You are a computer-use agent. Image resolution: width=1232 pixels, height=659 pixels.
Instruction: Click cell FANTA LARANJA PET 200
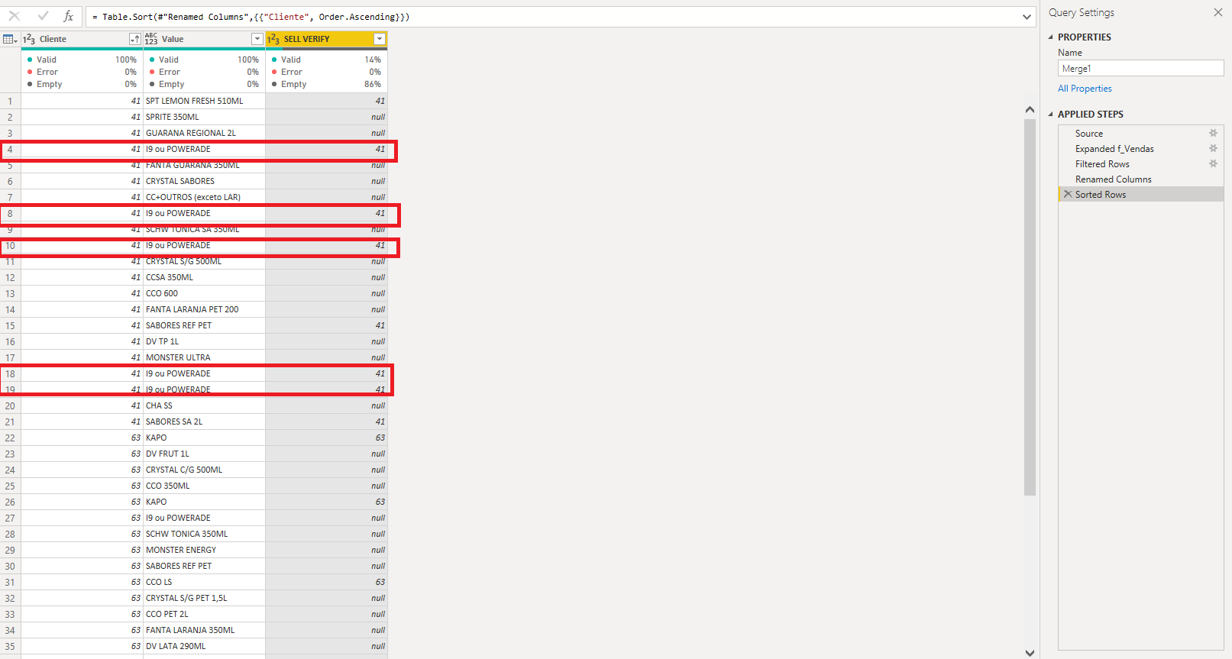[x=204, y=309]
